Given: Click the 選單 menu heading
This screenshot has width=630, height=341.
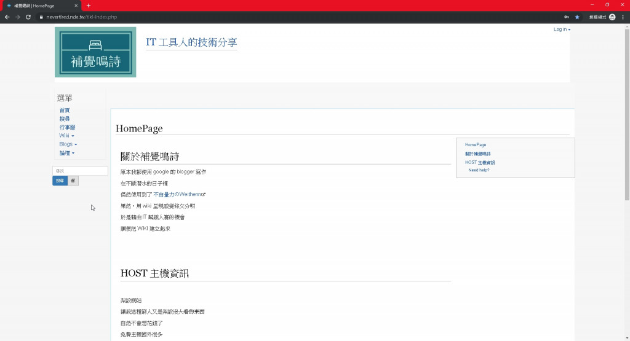Looking at the screenshot, I should click(x=64, y=98).
